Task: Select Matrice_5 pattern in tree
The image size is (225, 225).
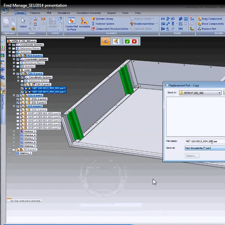Action: (30, 139)
